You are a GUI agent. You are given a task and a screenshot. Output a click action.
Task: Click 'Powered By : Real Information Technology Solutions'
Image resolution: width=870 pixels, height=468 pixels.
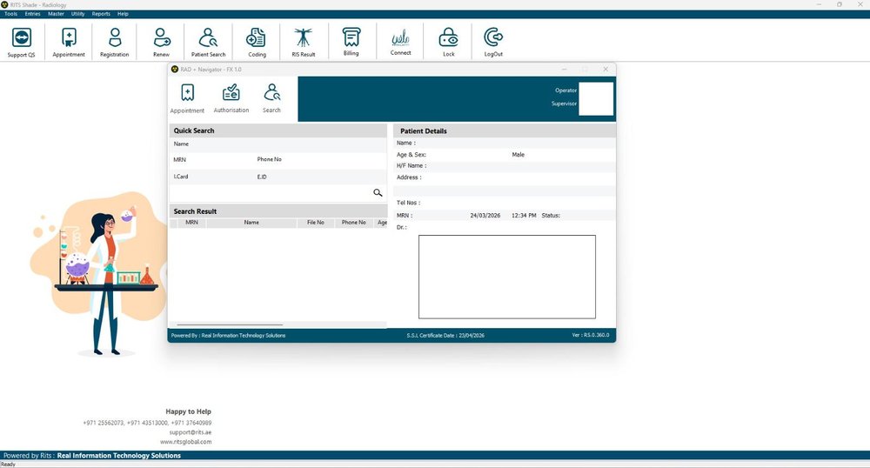(228, 336)
